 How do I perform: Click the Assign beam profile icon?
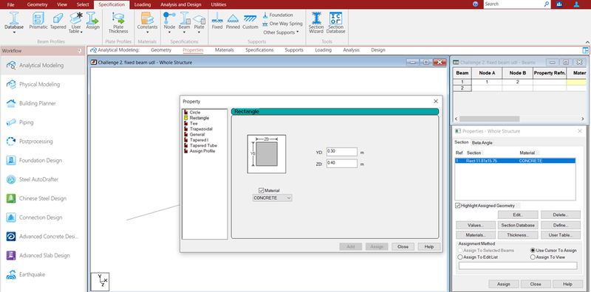tap(92, 21)
